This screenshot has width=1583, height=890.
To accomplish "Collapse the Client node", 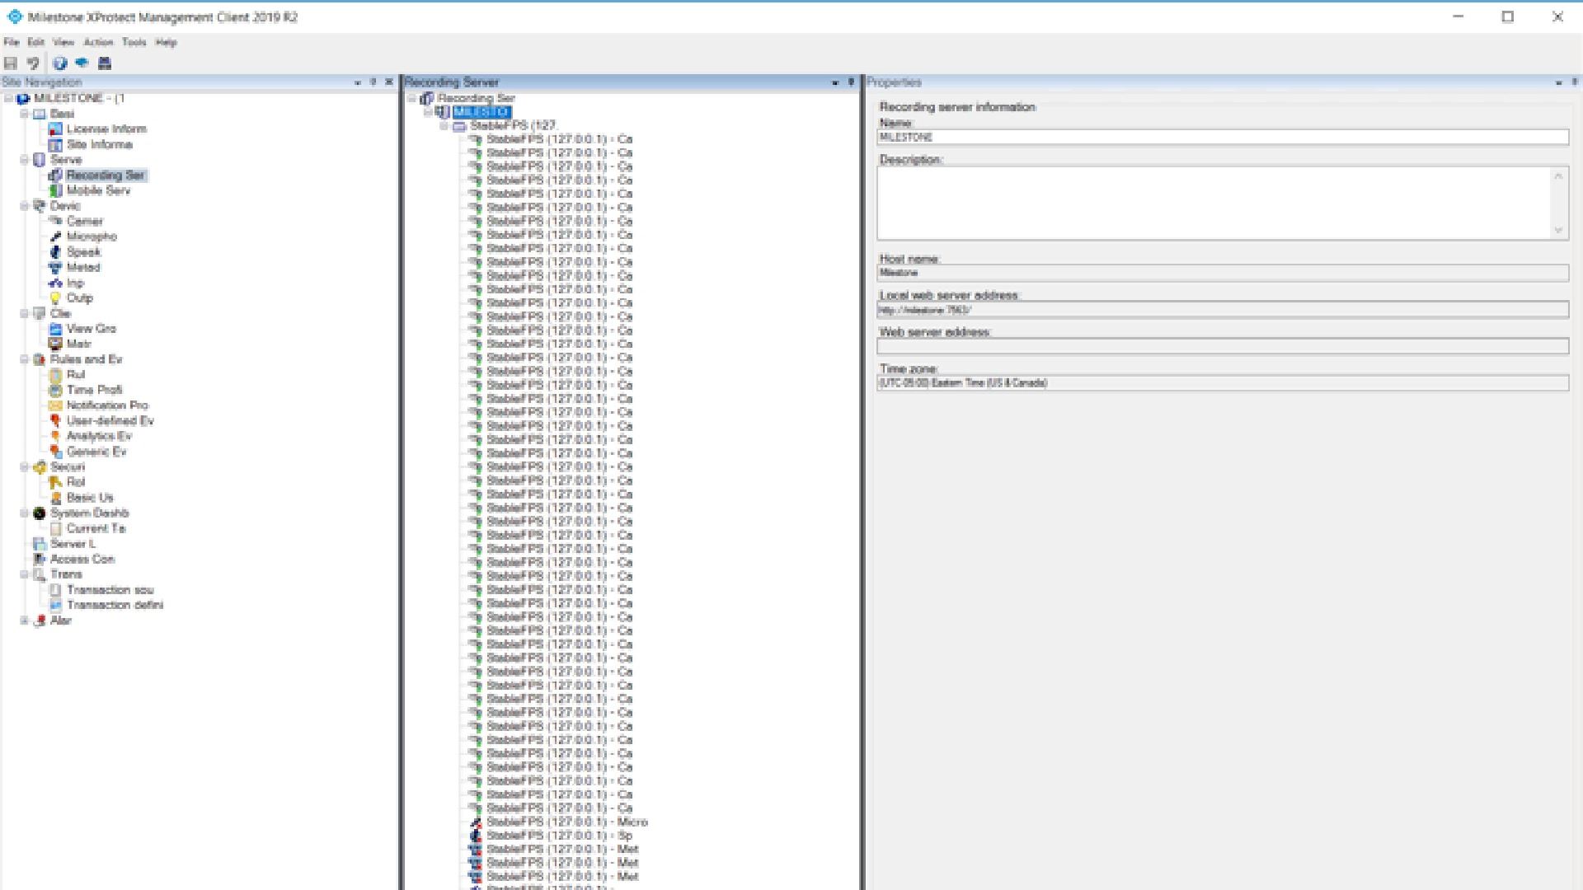I will (25, 314).
